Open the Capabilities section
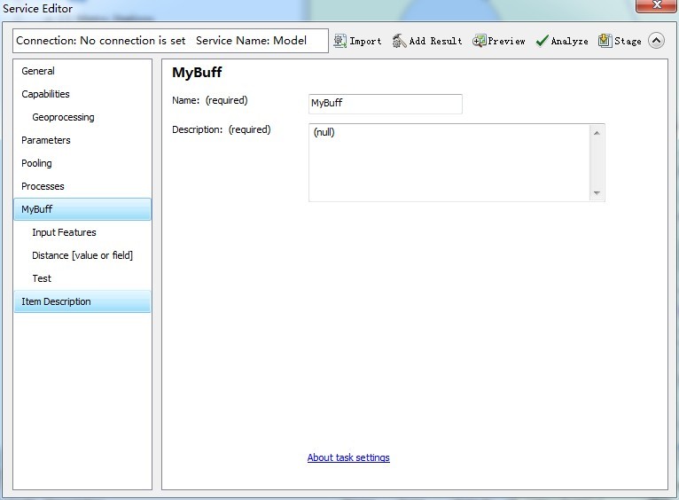This screenshot has height=500, width=679. pyautogui.click(x=45, y=94)
